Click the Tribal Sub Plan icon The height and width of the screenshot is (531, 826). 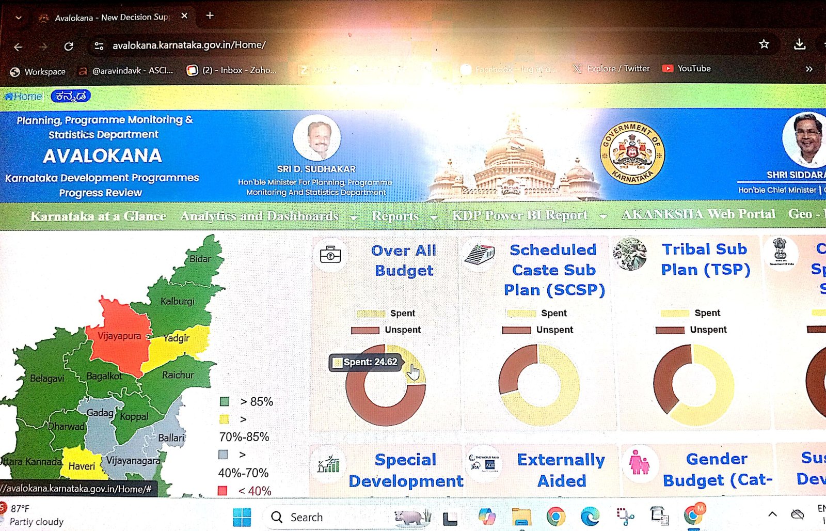coord(629,254)
